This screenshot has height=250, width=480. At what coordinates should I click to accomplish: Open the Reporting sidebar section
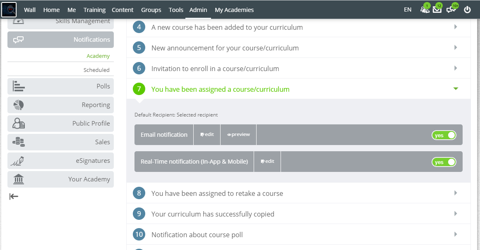coord(60,105)
